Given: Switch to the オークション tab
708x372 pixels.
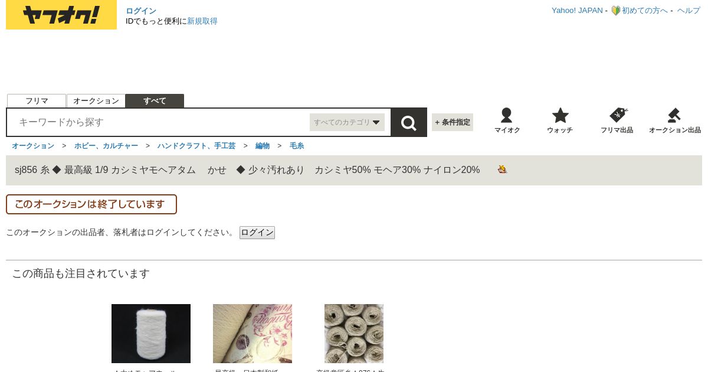Looking at the screenshot, I should 96,101.
